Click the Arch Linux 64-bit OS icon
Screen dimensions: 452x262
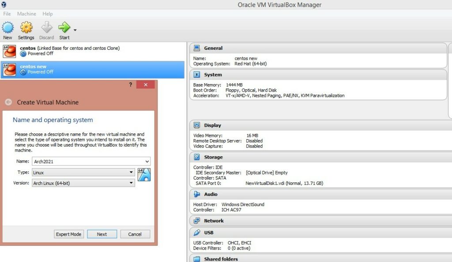pos(144,174)
